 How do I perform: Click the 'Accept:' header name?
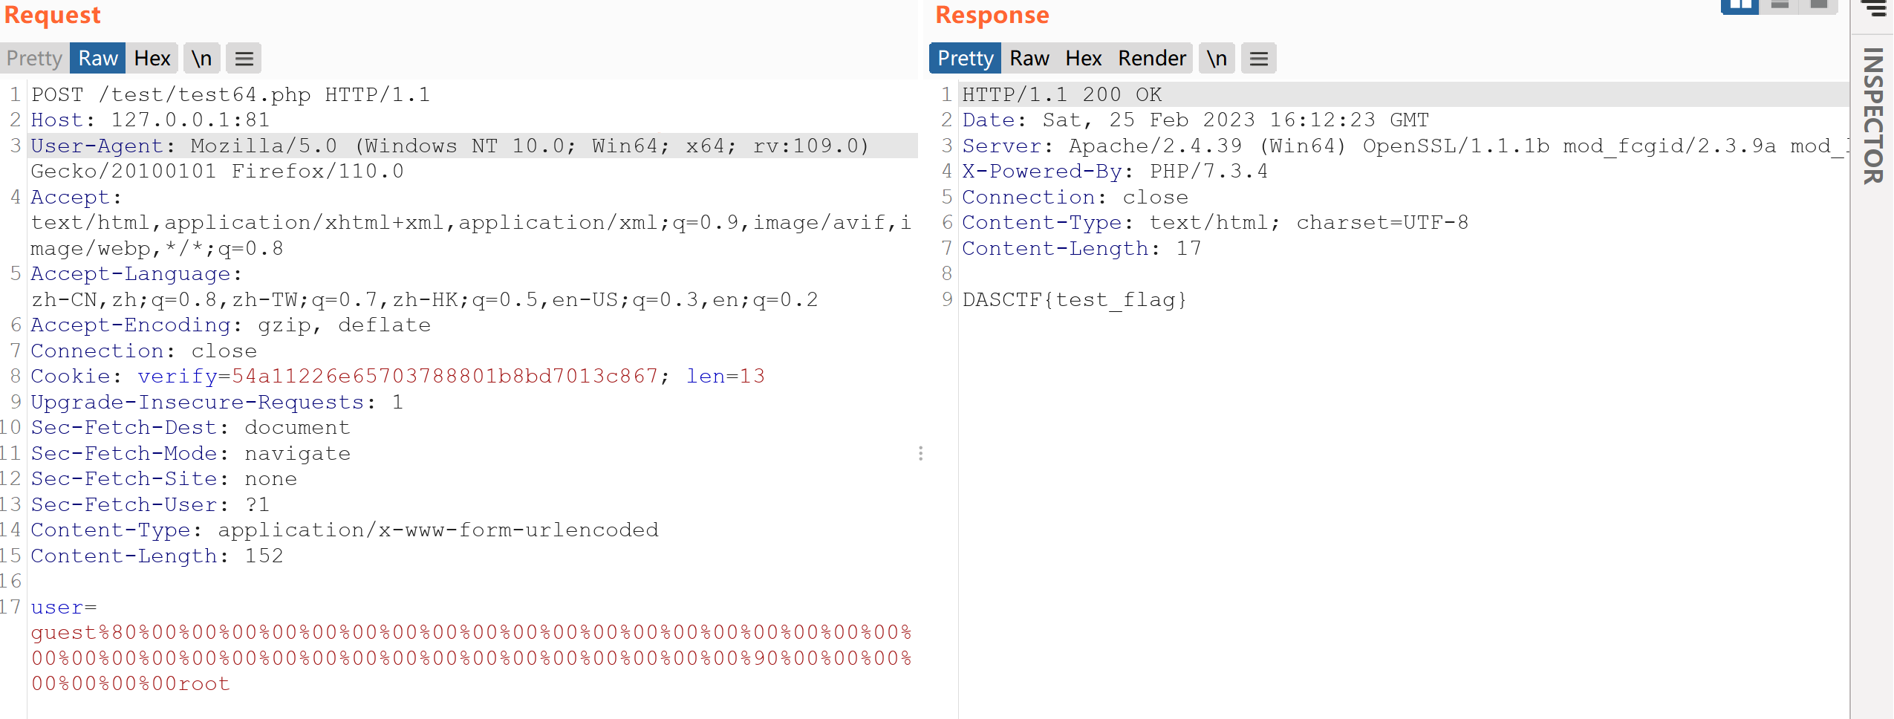point(76,198)
